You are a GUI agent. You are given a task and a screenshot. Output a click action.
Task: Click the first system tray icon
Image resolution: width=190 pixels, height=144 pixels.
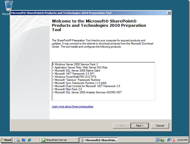[x=158, y=140]
